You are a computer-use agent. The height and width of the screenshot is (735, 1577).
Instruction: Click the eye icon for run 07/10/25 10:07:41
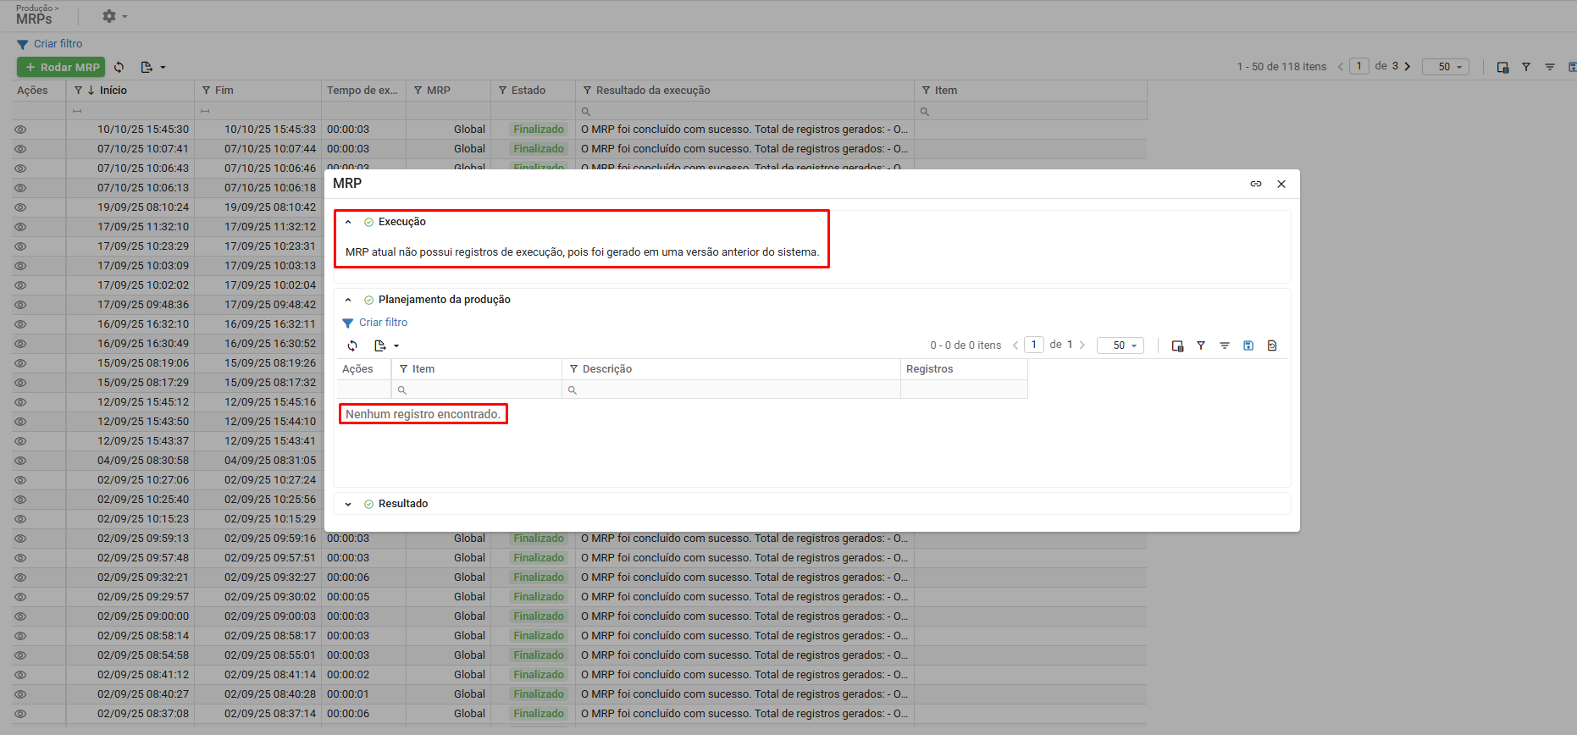[x=20, y=149]
